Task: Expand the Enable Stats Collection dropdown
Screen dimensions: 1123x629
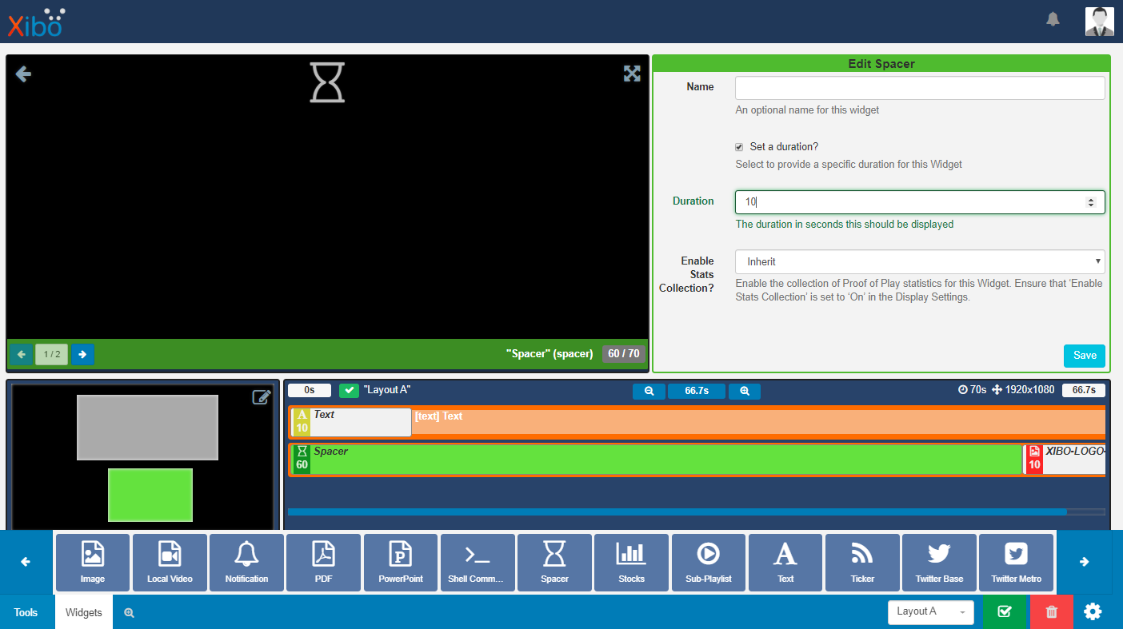Action: [x=919, y=261]
